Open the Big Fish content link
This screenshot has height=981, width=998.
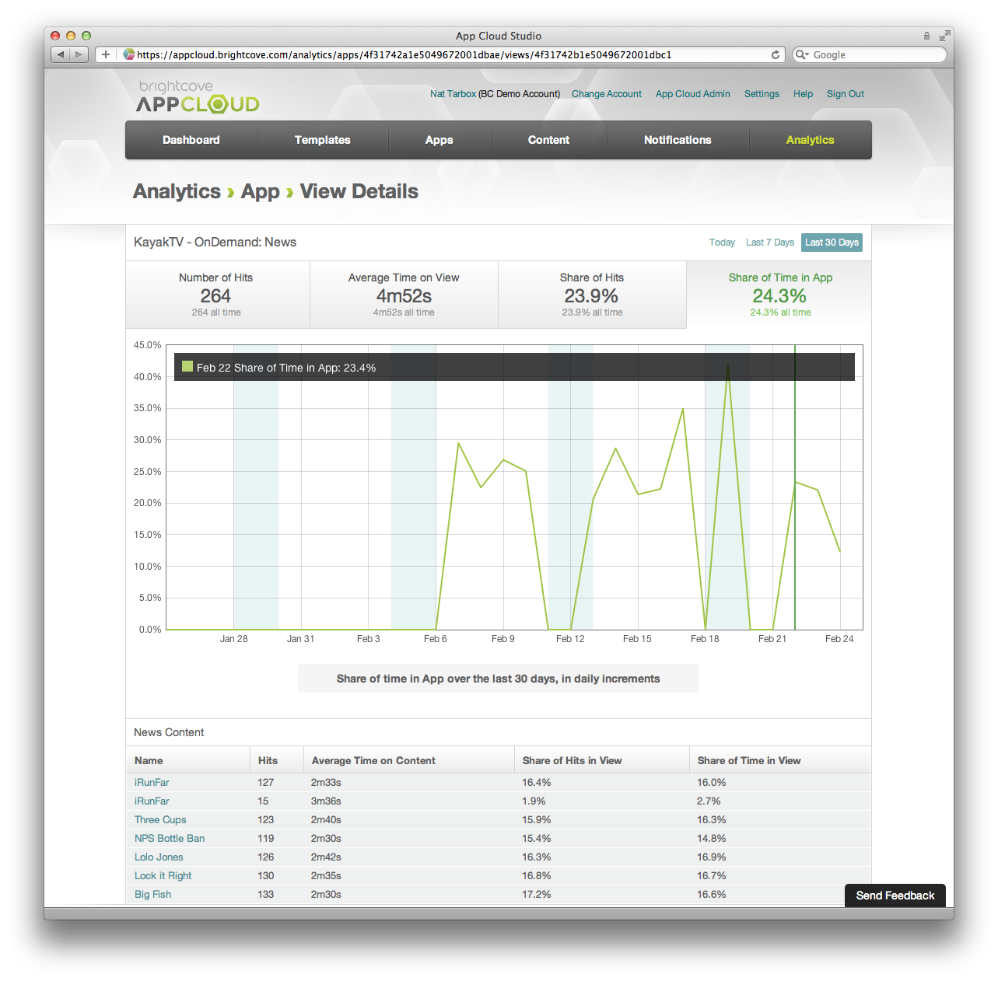click(152, 895)
